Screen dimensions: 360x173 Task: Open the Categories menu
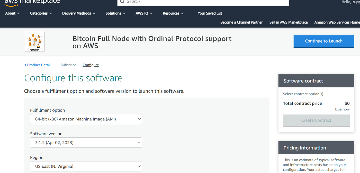point(41,13)
